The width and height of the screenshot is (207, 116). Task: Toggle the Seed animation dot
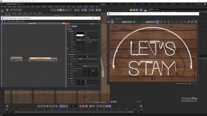point(69,38)
